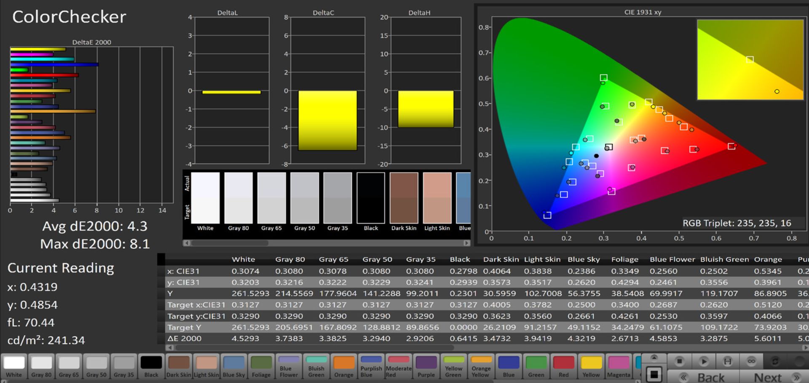Select the Yellow color patch button
The width and height of the screenshot is (809, 383).
click(x=591, y=367)
